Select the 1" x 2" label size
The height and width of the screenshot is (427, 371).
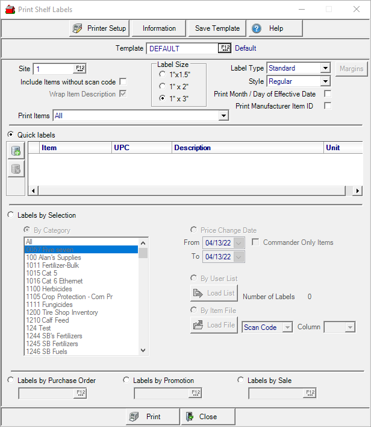[x=163, y=86]
